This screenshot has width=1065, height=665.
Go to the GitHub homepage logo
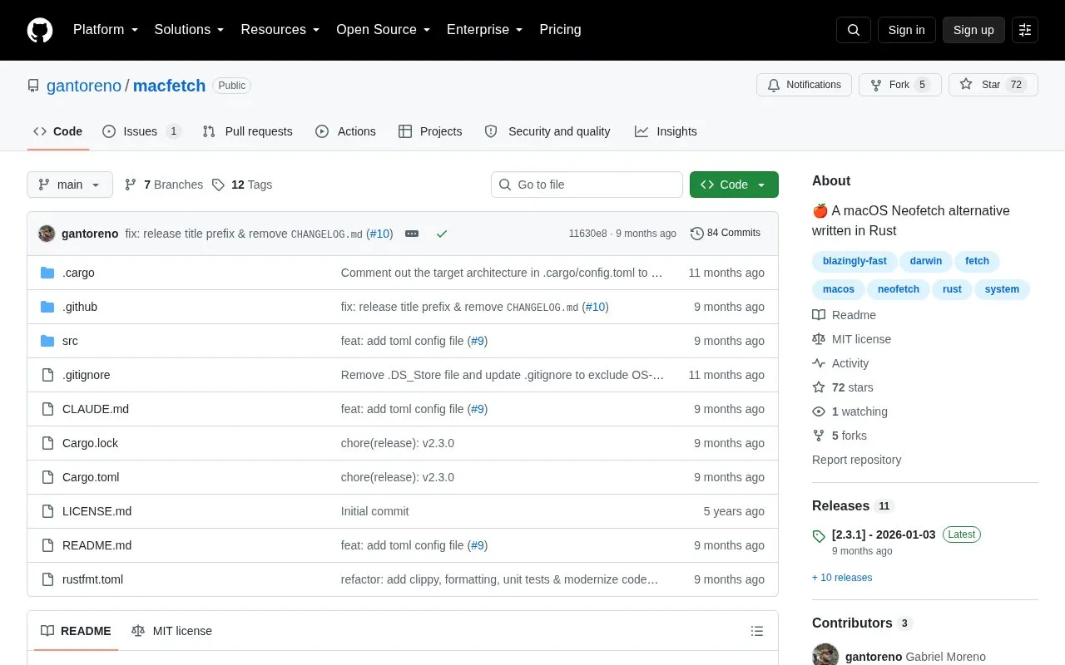(40, 30)
